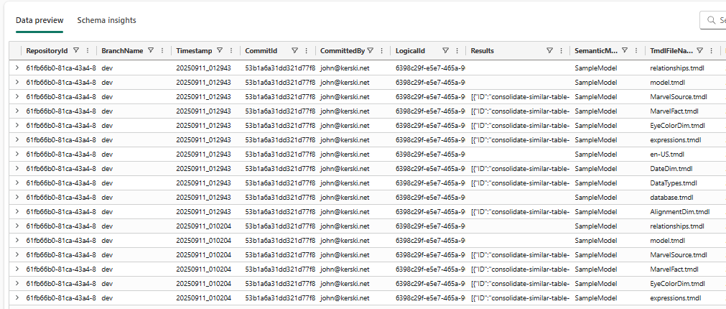This screenshot has height=309, width=726.
Task: Open TmdlFileNa... column options menu
Action: pos(712,51)
